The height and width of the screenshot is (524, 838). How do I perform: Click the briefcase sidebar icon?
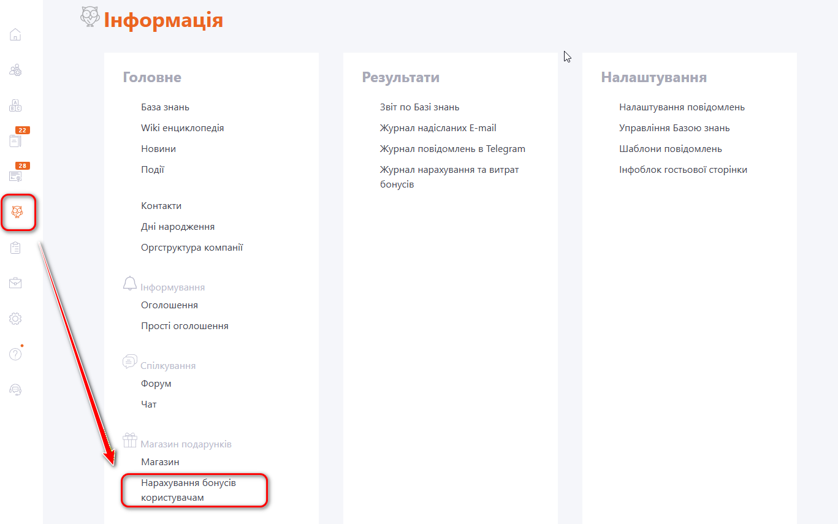coord(15,283)
